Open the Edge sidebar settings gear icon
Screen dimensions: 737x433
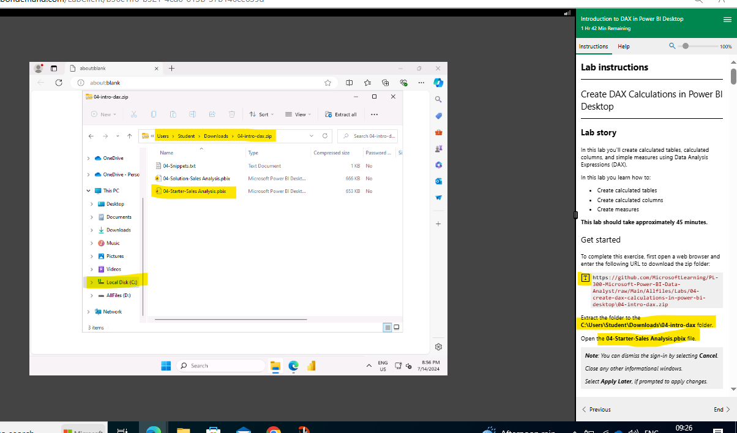point(438,347)
